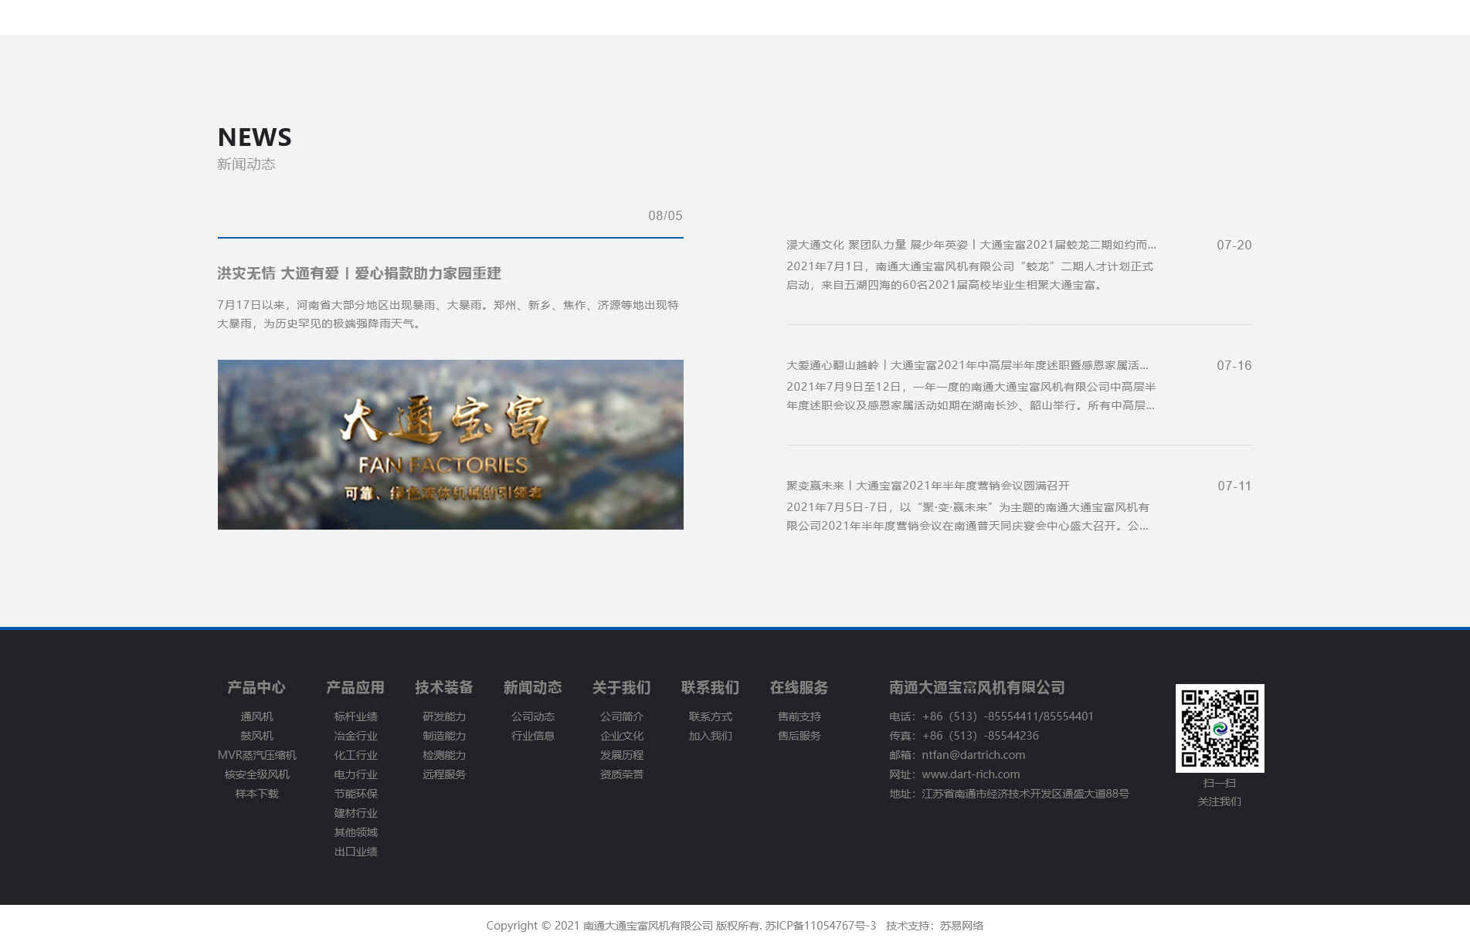Open the 建材行业 link
Viewport: 1470px width, 945px height.
click(x=355, y=813)
